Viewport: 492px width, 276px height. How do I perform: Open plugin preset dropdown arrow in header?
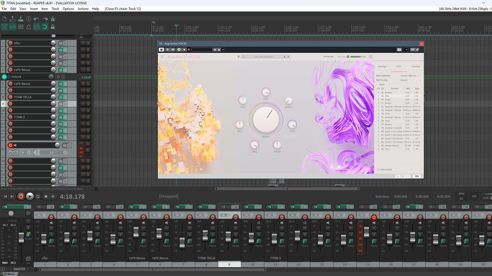pos(223,50)
